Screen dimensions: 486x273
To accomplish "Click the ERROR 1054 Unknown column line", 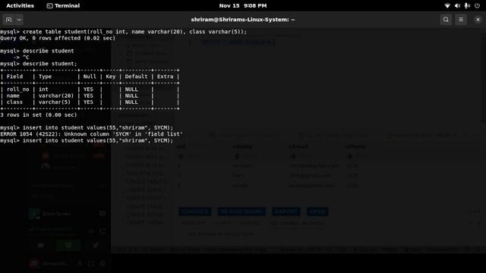I will 91,134.
